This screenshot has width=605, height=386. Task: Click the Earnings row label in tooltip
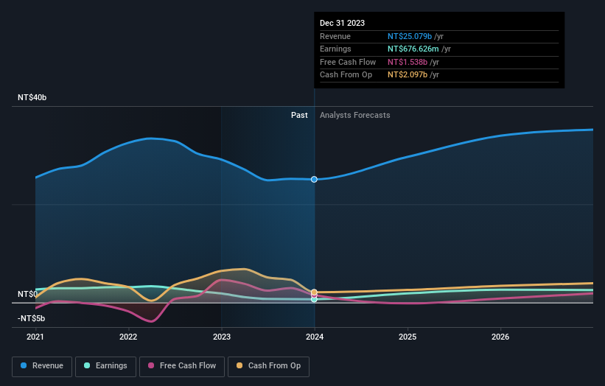(x=335, y=49)
